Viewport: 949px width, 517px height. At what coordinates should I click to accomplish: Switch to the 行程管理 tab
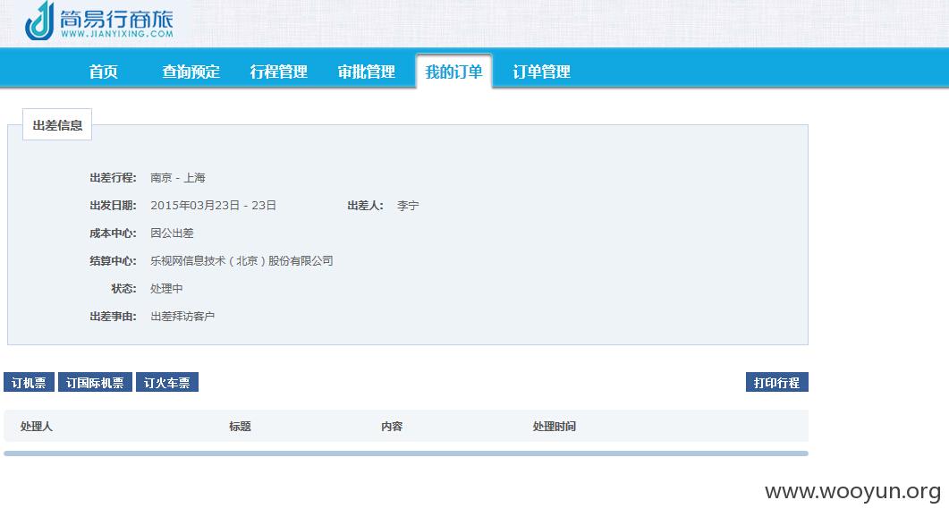pos(279,72)
